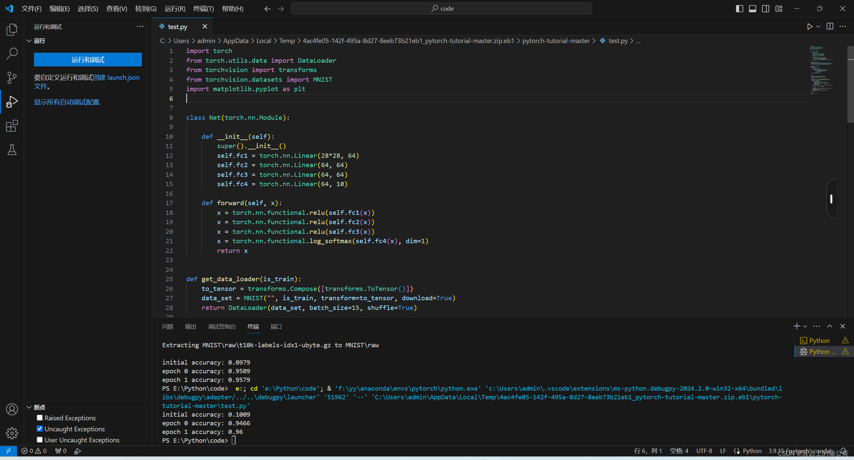Open the Extensions view icon
854x460 pixels.
(12, 126)
